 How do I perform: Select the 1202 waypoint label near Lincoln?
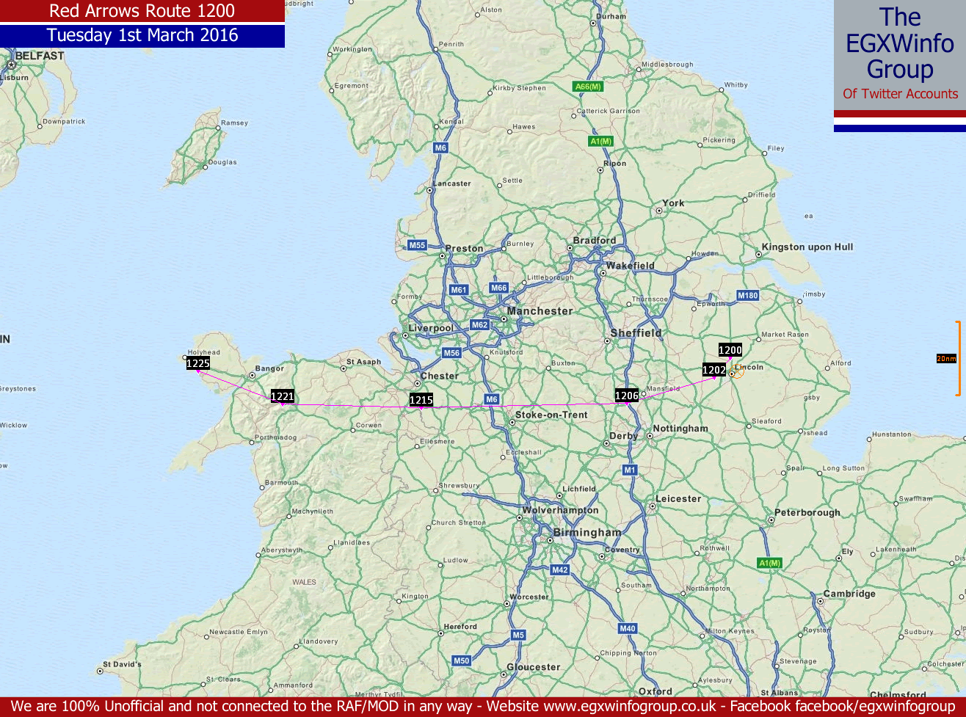(714, 370)
